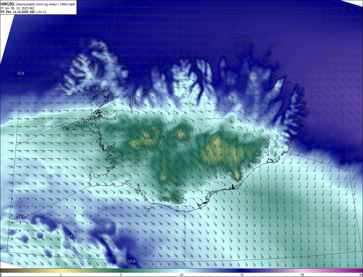Select the 15.6 value label
The height and width of the screenshot is (277, 363).
point(132,261)
